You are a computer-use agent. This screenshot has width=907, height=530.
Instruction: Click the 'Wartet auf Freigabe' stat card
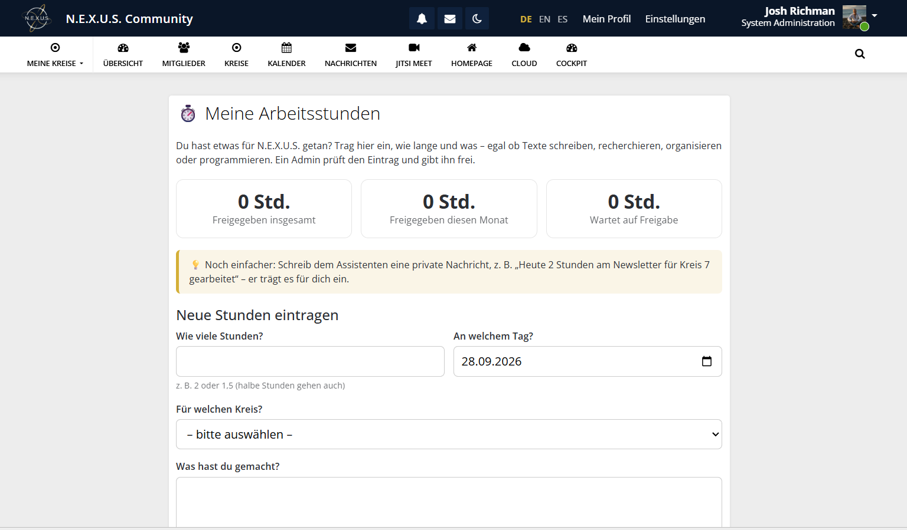click(634, 209)
